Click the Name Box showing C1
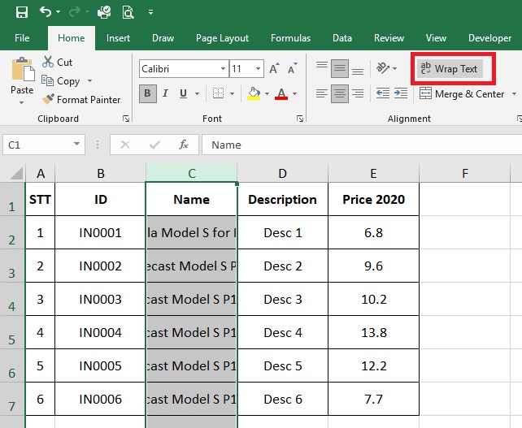Screen dimensions: 522x428 [37, 145]
